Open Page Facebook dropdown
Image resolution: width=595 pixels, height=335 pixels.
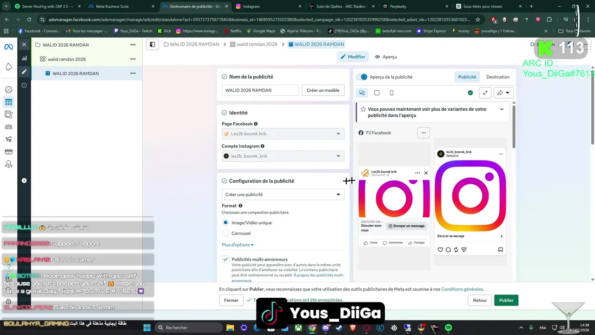click(283, 134)
